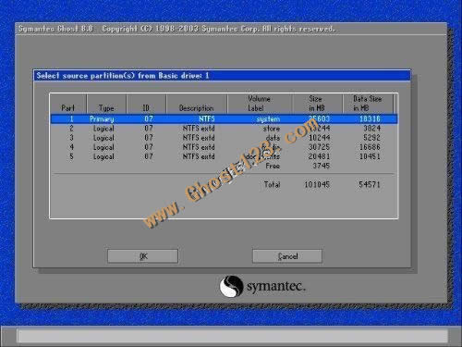Click the Total row size 101045
The height and width of the screenshot is (347, 462).
point(317,184)
